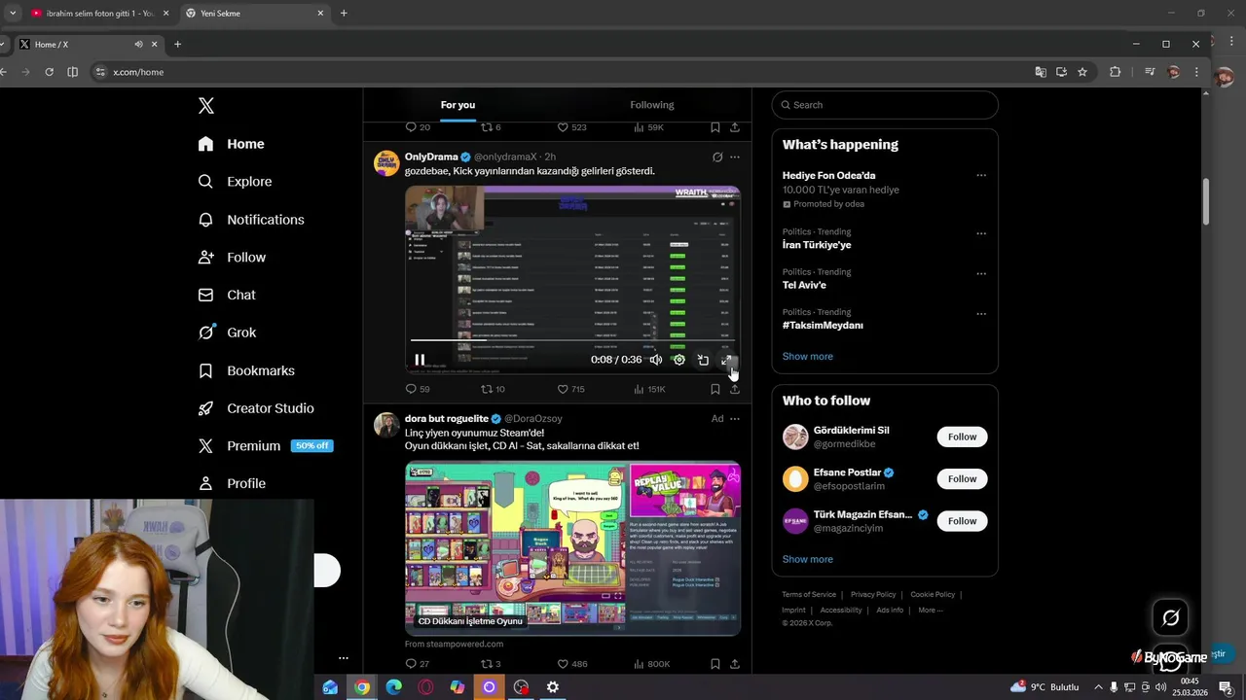
Task: Open the floating Grok button
Action: 1171,617
